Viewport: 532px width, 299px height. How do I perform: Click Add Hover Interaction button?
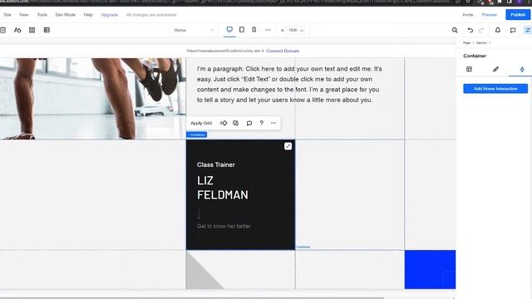495,89
